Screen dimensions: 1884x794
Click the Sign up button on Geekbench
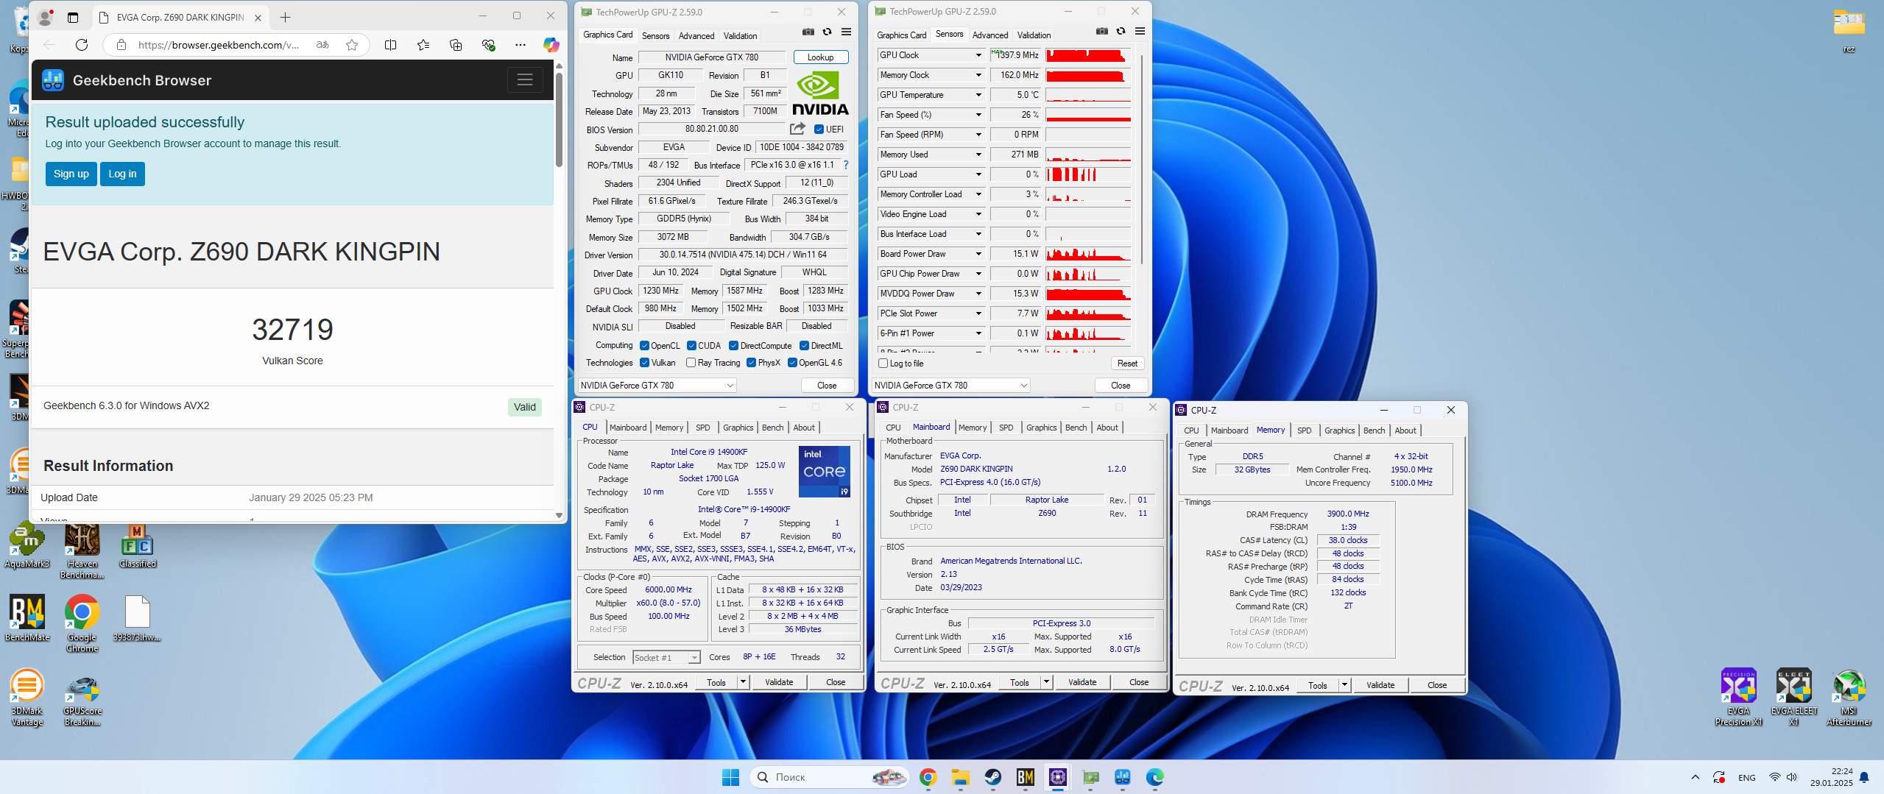click(x=71, y=174)
